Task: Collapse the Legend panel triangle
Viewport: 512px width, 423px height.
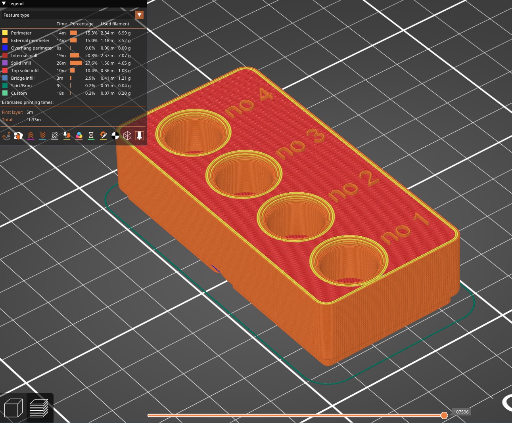Action: (x=4, y=4)
